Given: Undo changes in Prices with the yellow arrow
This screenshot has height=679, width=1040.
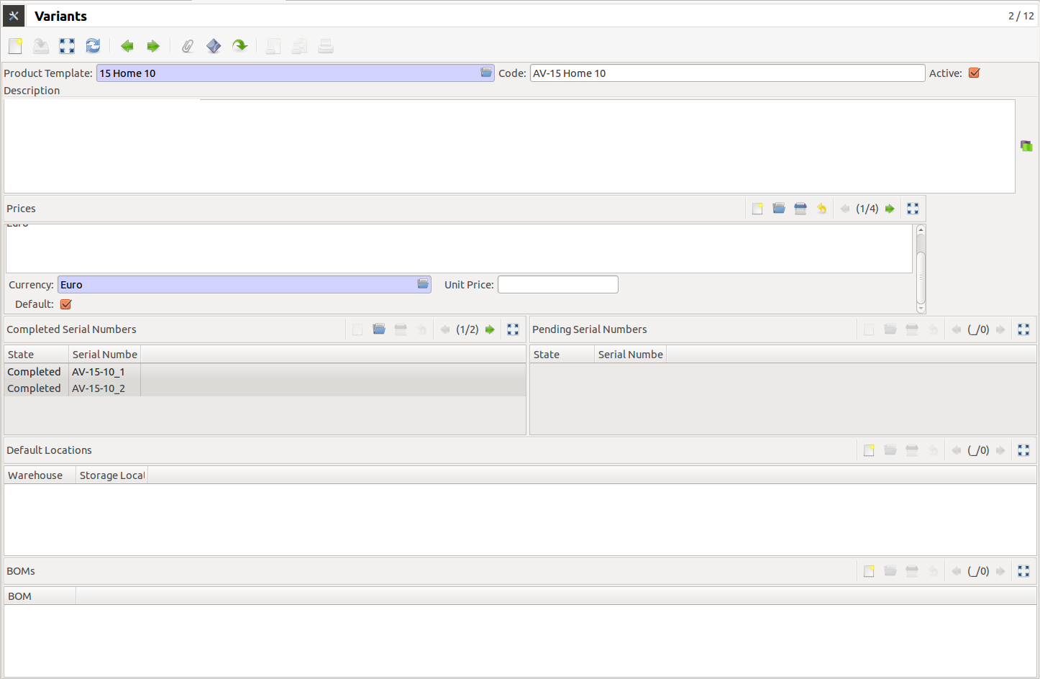Looking at the screenshot, I should [821, 208].
